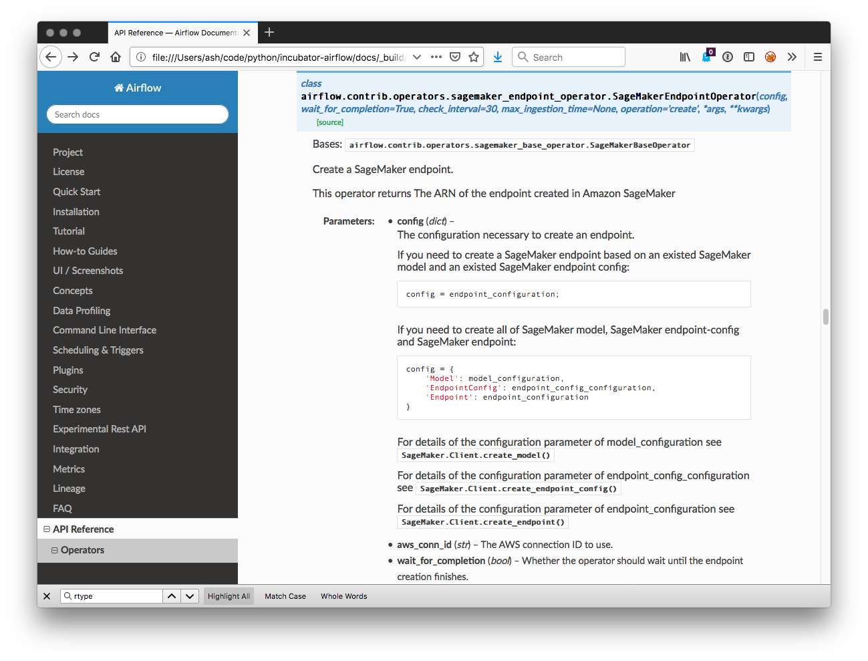Click the find bar rtype field
This screenshot has height=661, width=868.
click(112, 596)
